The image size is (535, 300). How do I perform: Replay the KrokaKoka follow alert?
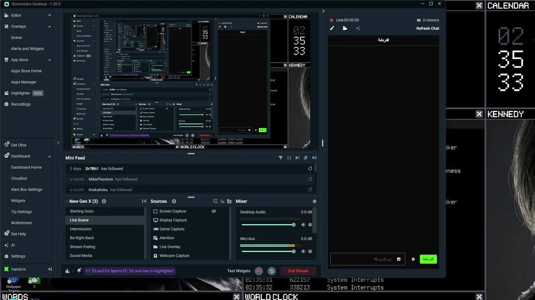tap(310, 190)
